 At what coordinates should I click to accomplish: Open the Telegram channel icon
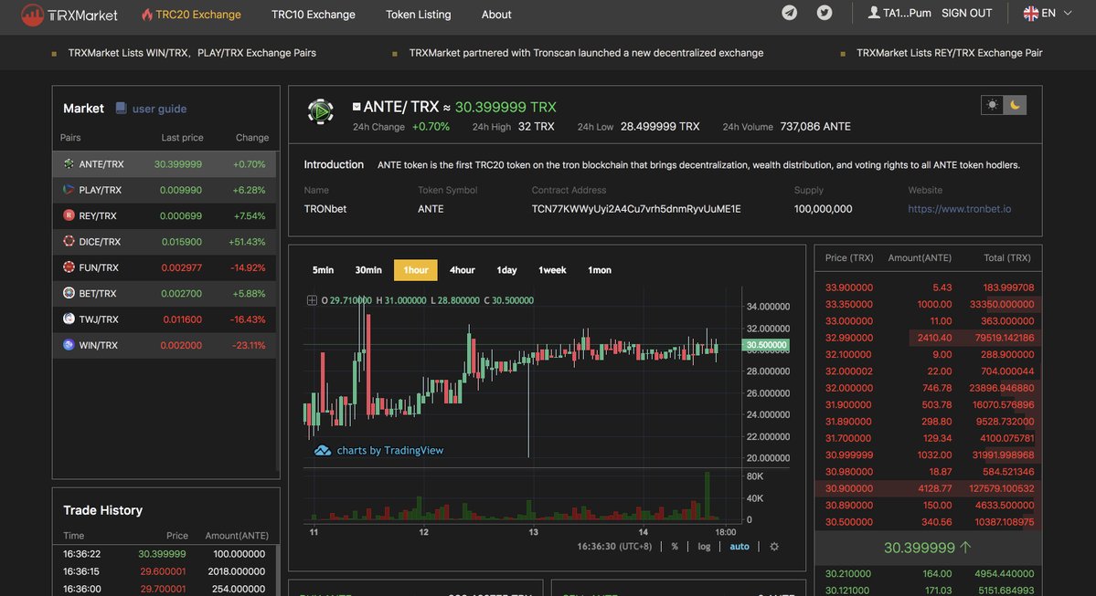pos(789,13)
